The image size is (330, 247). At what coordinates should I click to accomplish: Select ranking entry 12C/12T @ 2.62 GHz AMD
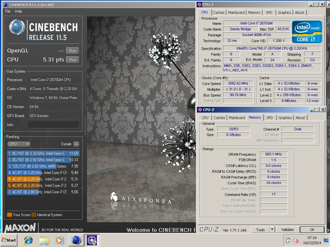click(43, 166)
